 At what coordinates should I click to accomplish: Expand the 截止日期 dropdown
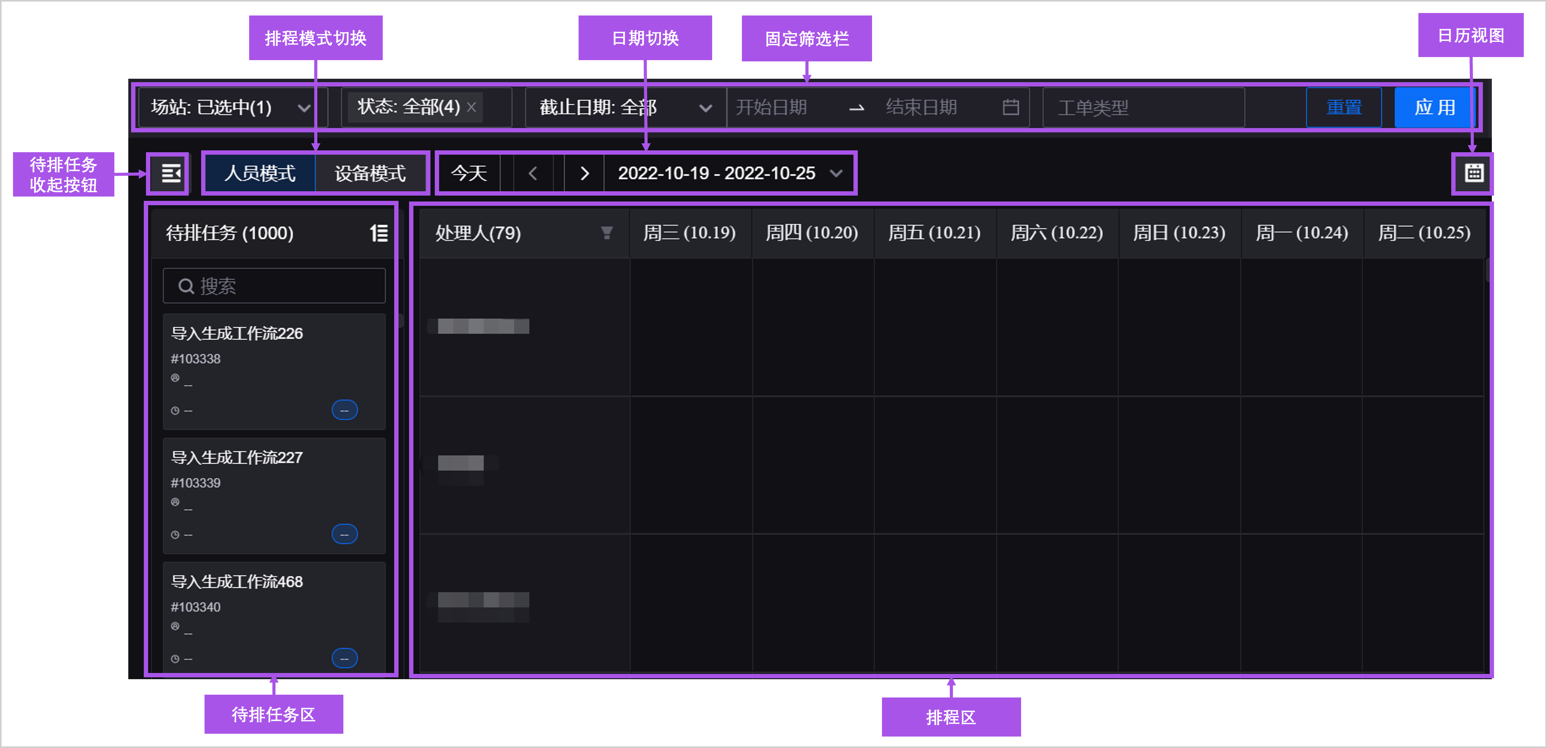707,108
